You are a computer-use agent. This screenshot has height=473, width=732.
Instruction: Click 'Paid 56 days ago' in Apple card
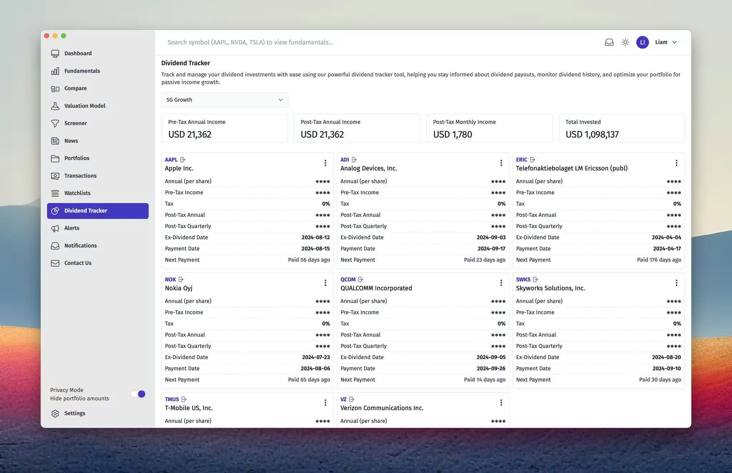309,260
